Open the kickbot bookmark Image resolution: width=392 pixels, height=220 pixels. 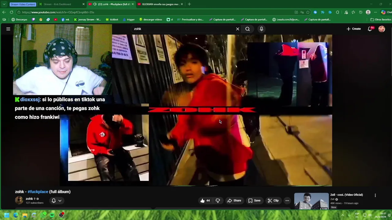click(x=112, y=20)
